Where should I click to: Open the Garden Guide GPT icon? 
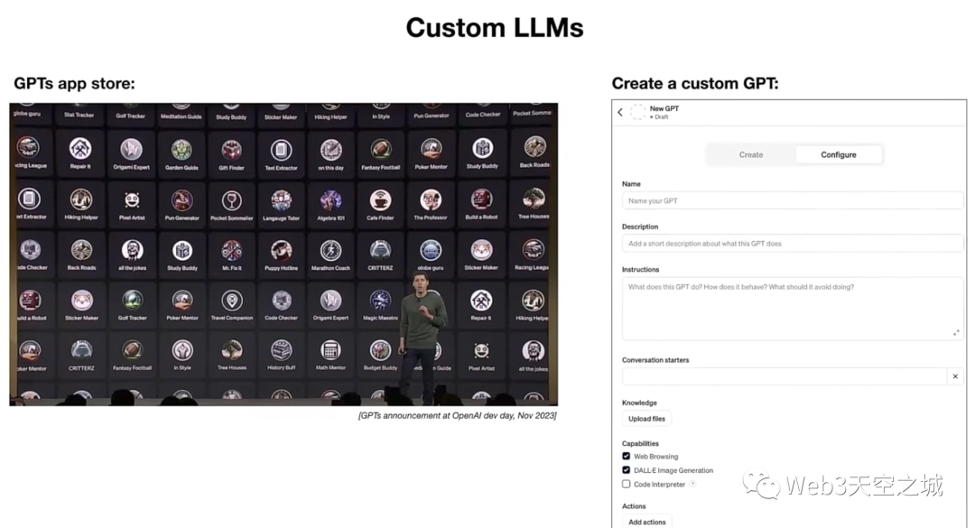181,150
